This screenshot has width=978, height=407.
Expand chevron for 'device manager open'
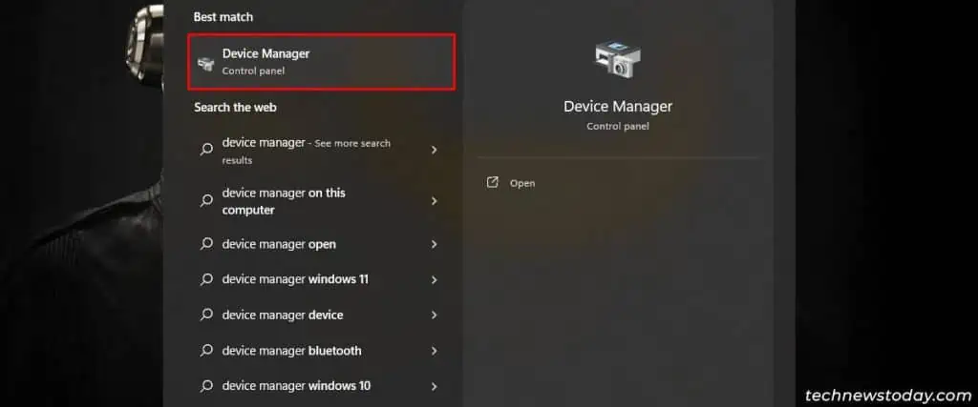click(435, 245)
